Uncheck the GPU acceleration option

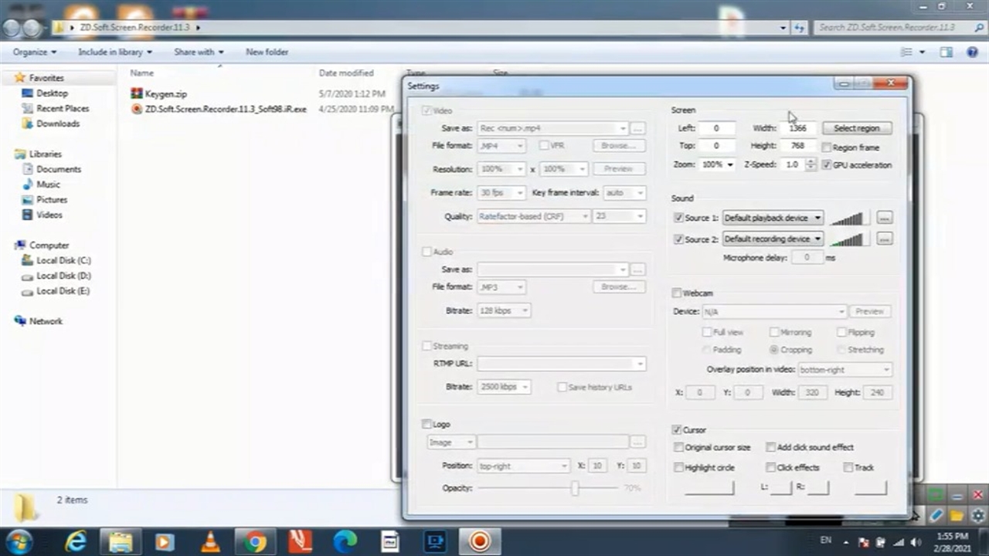827,165
